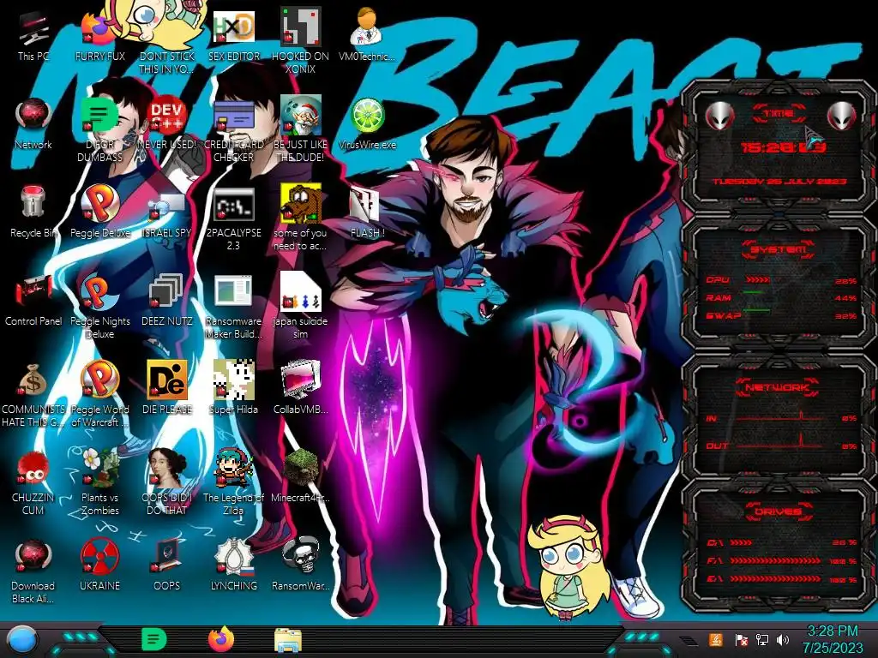Select the japan sim document icon

point(301,306)
